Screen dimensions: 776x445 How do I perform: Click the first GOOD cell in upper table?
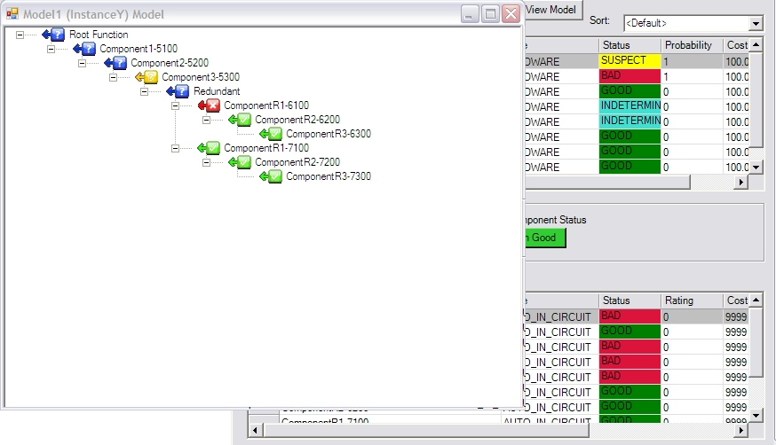click(630, 91)
